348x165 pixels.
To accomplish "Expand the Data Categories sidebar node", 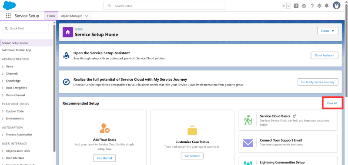I will coord(3,88).
